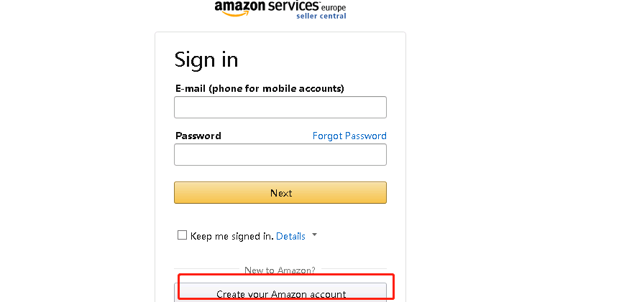Tick the Keep me signed in checkbox
The image size is (619, 302).
pyautogui.click(x=183, y=235)
